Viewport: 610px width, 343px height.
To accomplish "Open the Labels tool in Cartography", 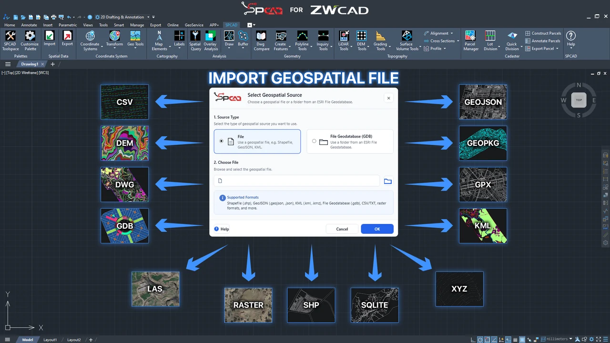I will click(x=179, y=39).
